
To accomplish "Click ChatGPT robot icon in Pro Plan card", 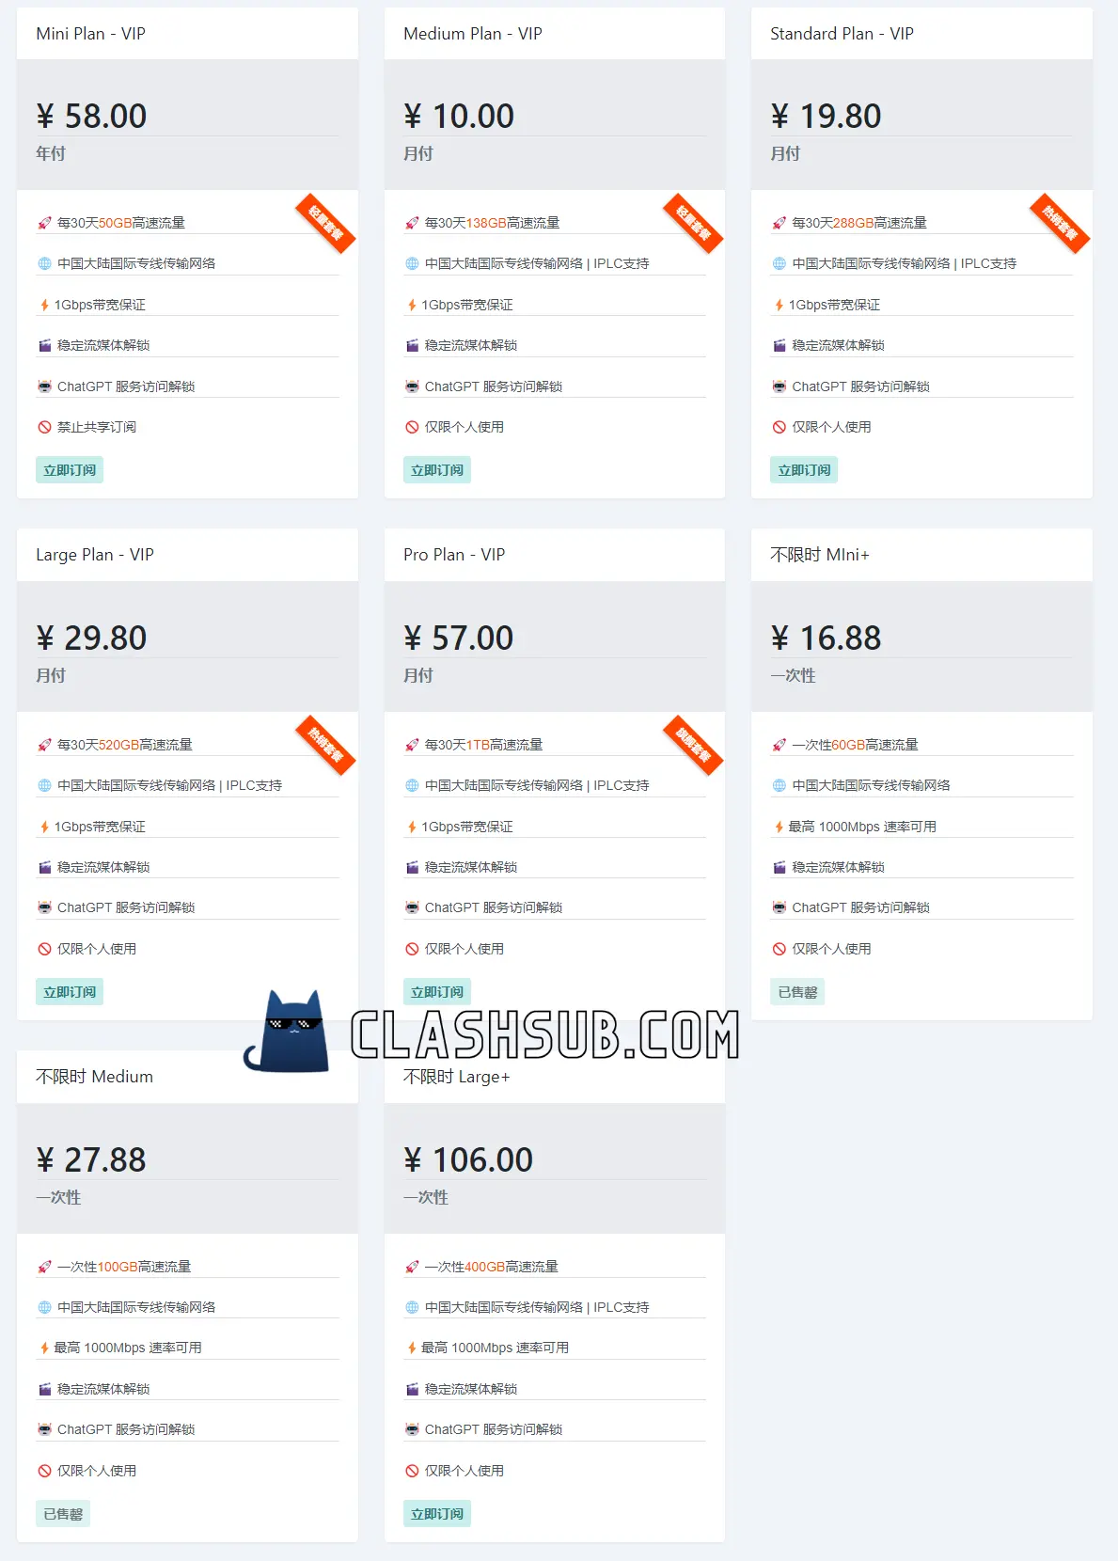I will point(412,907).
